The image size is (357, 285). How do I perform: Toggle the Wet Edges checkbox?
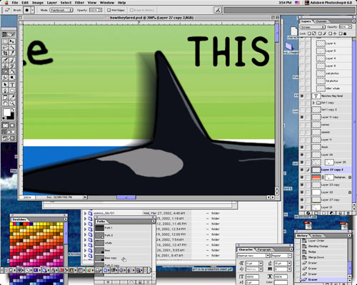click(x=109, y=10)
